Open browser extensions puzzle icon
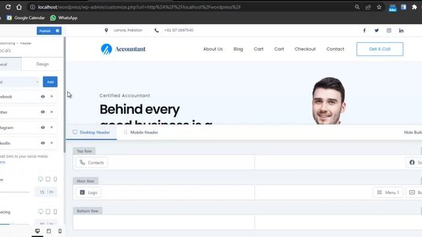This screenshot has width=422, height=237. coord(414,7)
